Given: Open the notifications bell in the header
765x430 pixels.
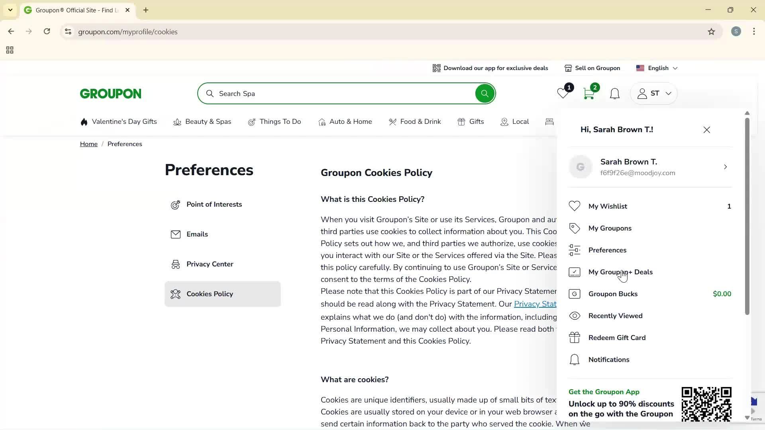Looking at the screenshot, I should pos(614,94).
